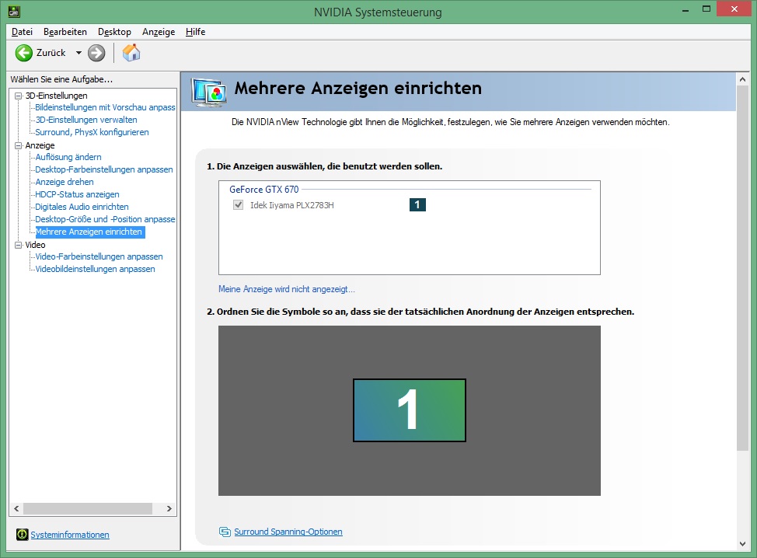Viewport: 757px width, 558px height.
Task: Click the NVIDIA app icon in the title bar
Action: tap(14, 11)
